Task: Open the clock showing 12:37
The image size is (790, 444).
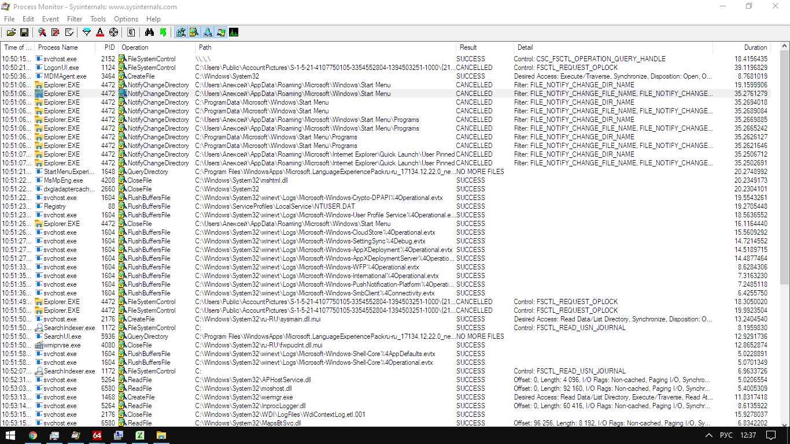Action: click(748, 435)
